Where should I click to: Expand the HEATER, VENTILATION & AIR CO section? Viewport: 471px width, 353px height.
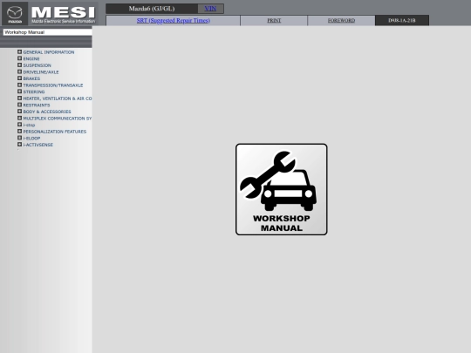click(x=19, y=98)
